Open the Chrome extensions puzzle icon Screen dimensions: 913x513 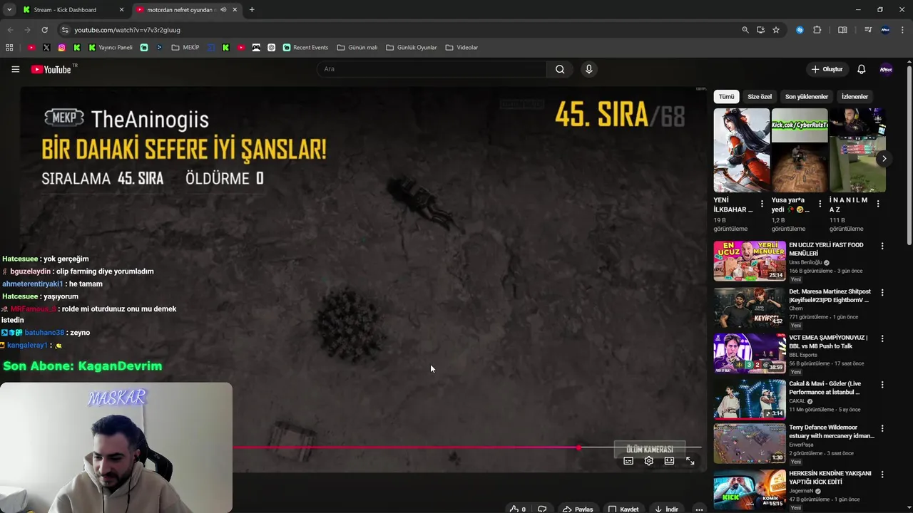(817, 30)
